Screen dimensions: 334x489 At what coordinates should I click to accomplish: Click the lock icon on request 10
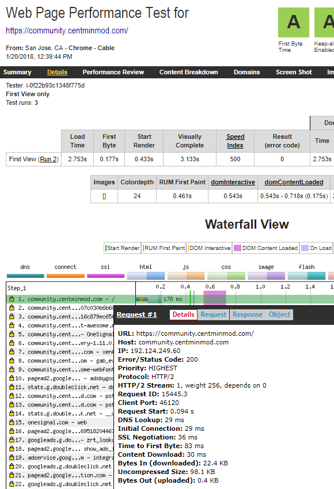click(12, 378)
